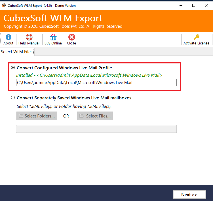Click the green Installed path text
Viewport: 213px width, 201px height.
tap(89, 75)
